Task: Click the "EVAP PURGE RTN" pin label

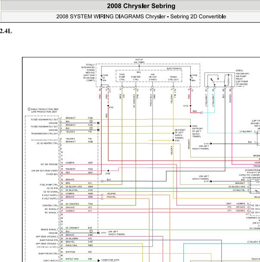Action: point(49,240)
